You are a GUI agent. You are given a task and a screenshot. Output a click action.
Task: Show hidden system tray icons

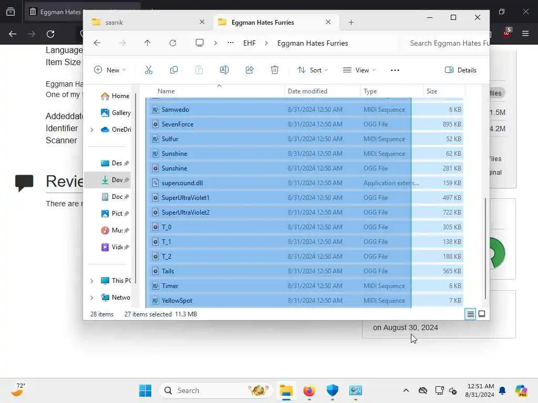point(406,390)
